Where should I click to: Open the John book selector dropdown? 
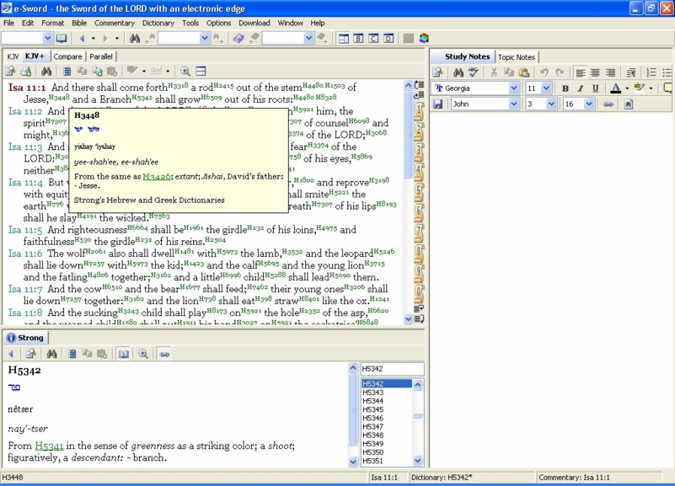[514, 104]
